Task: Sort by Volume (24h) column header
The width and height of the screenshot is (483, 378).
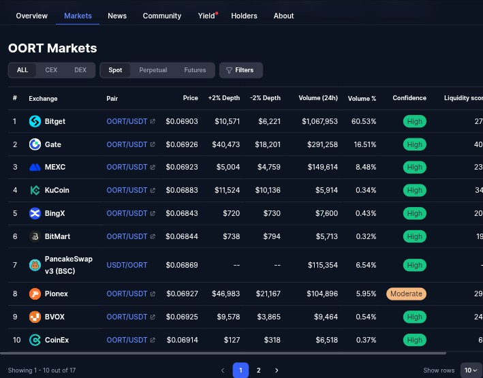Action: (x=318, y=98)
